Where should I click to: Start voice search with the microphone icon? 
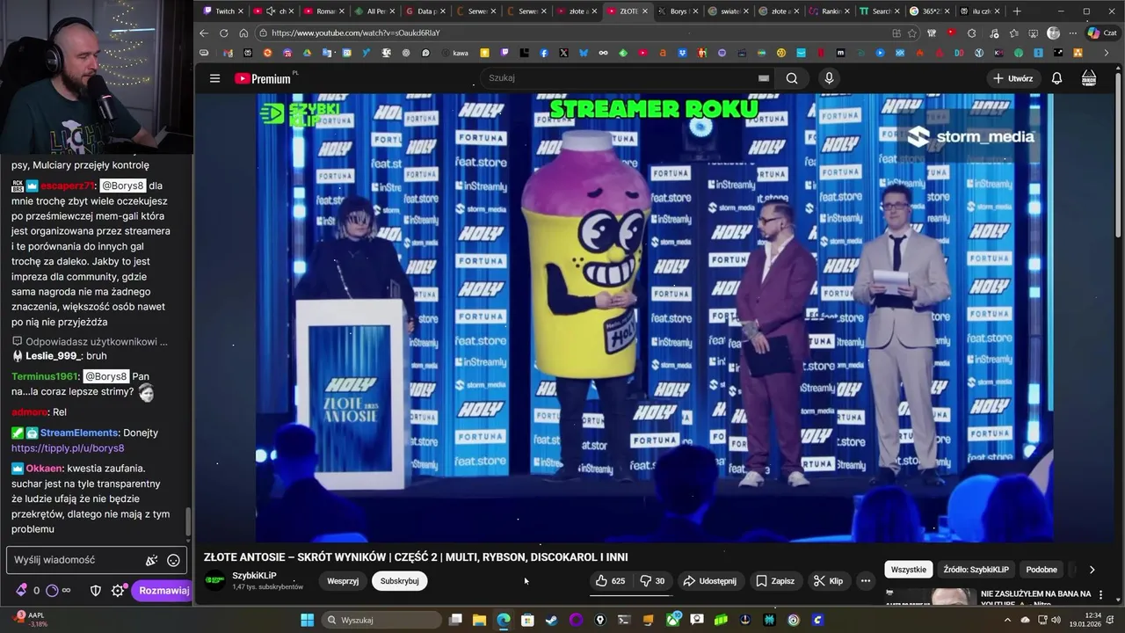(828, 78)
